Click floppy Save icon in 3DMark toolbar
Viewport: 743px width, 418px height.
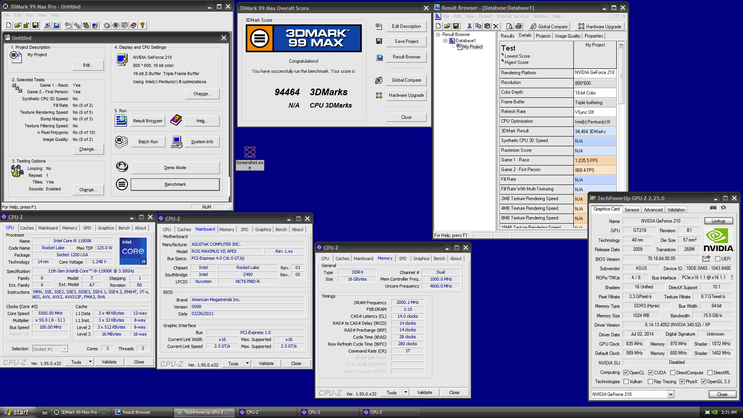tap(35, 26)
